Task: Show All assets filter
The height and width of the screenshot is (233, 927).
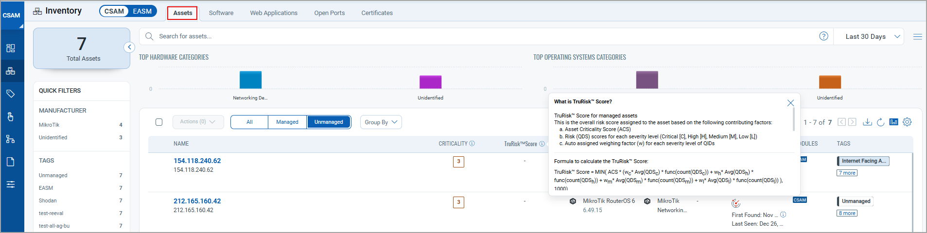Action: tap(249, 122)
